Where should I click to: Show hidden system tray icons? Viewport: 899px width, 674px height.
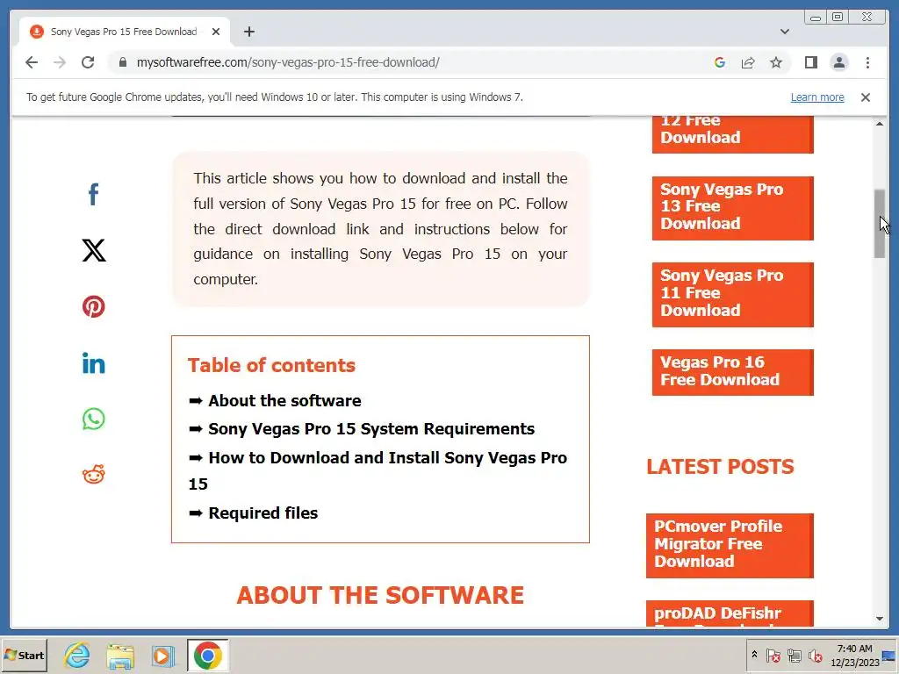click(754, 655)
